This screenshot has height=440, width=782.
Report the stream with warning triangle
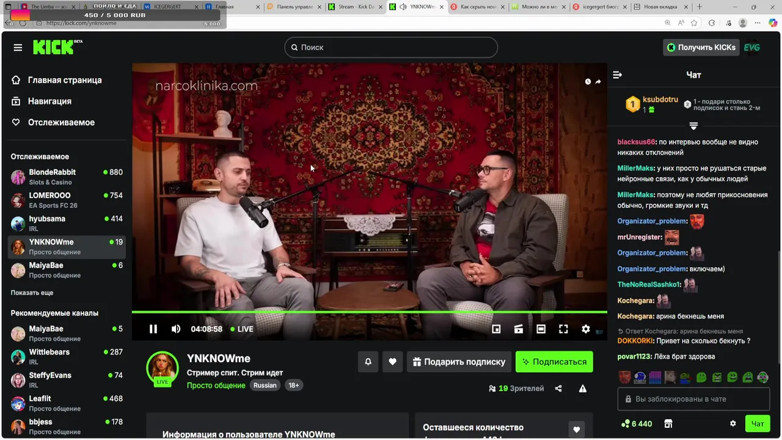tap(583, 388)
